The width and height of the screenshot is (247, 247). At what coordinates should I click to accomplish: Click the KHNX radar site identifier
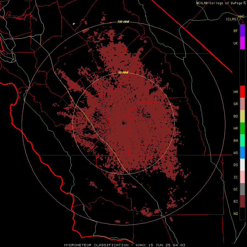[x=142, y=245]
